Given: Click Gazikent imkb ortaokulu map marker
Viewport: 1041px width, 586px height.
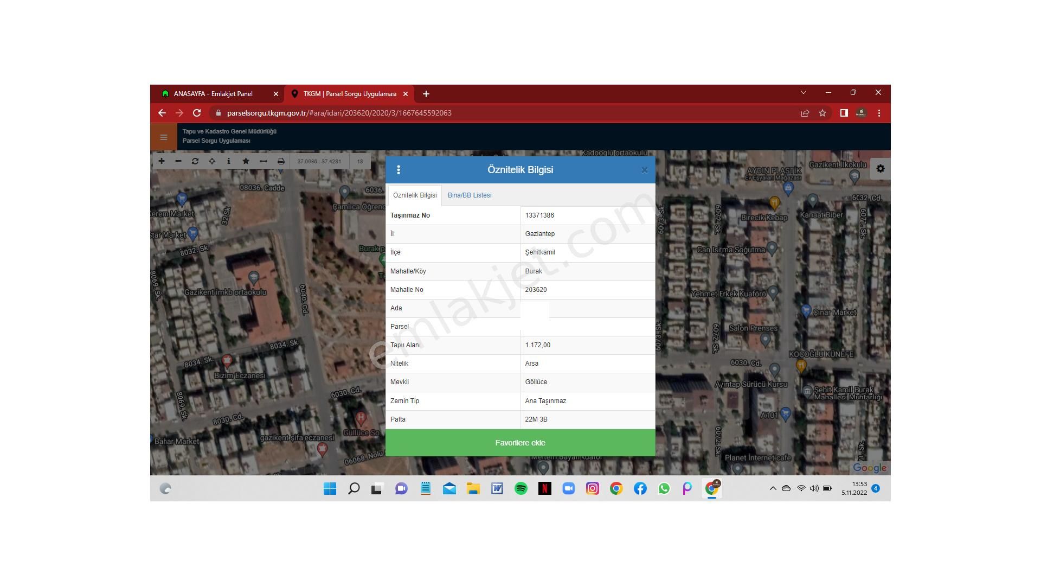Looking at the screenshot, I should point(253,278).
